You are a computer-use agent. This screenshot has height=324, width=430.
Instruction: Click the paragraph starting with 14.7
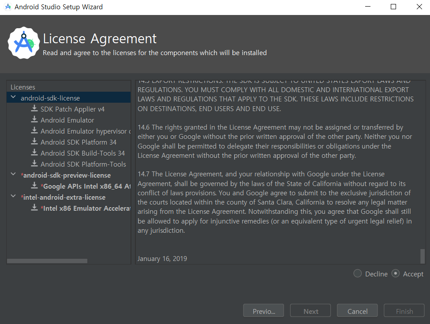pyautogui.click(x=275, y=202)
